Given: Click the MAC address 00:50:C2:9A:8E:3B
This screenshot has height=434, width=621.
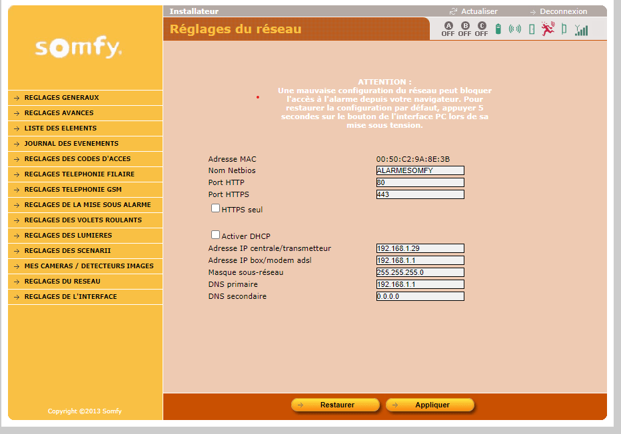Looking at the screenshot, I should coord(413,159).
